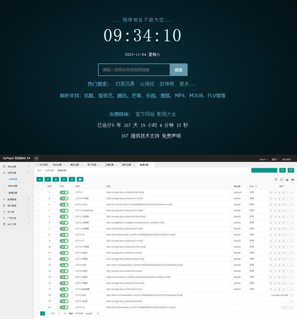Open the 50条/页 page size dropdown
The width and height of the screenshot is (297, 319).
coord(88,313)
